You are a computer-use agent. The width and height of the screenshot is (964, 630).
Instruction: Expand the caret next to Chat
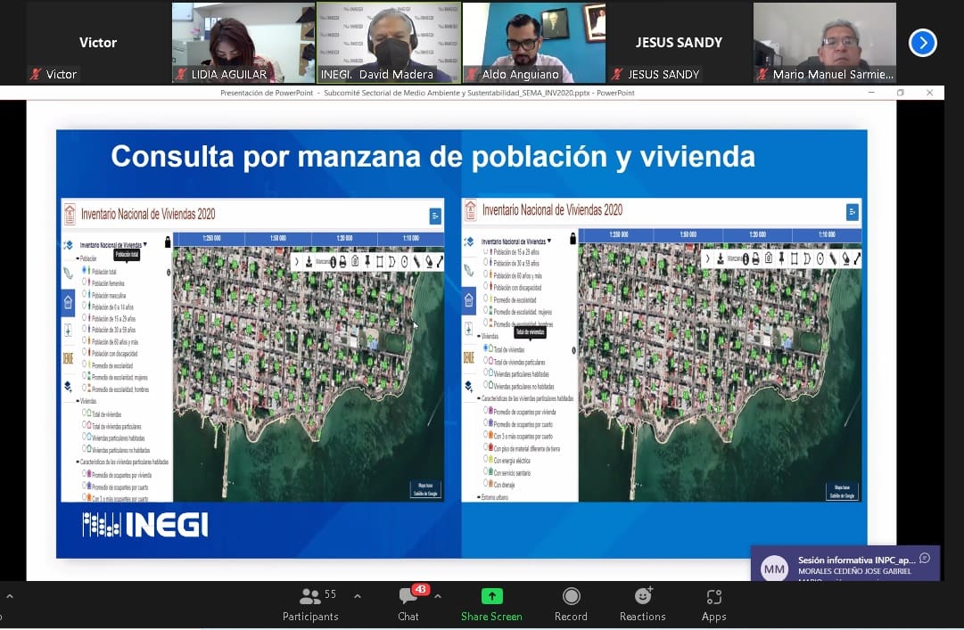tap(437, 596)
